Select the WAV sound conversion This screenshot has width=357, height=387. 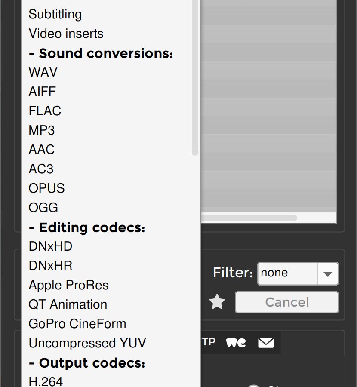point(43,72)
